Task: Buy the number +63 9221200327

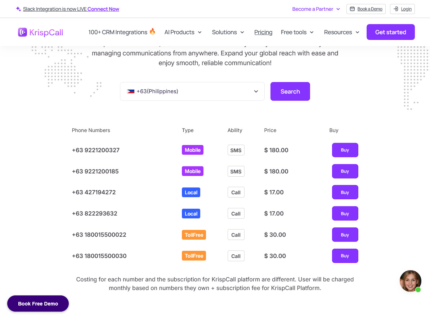Action: pyautogui.click(x=345, y=150)
